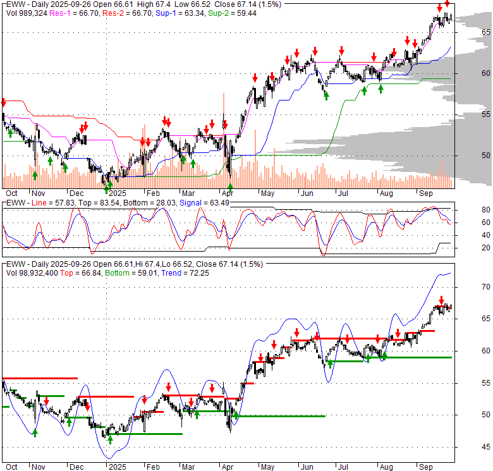Click the 50 label on lower trend chart scale

coord(486,415)
